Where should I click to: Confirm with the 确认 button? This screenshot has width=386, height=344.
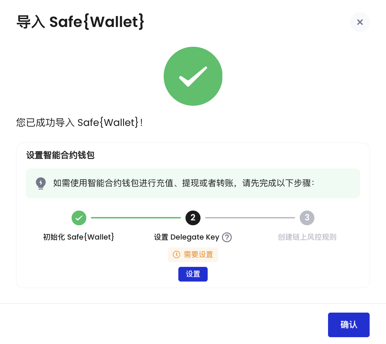click(348, 325)
